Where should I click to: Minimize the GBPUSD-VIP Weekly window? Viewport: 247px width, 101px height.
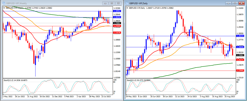click(106, 3)
